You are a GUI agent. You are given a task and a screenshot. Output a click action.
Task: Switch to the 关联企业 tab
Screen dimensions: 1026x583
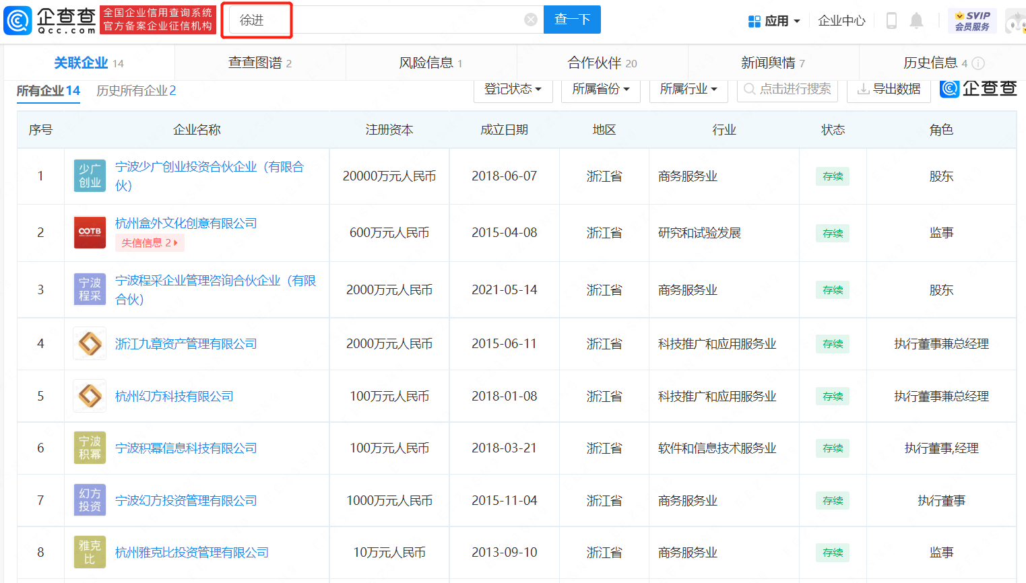(x=89, y=63)
